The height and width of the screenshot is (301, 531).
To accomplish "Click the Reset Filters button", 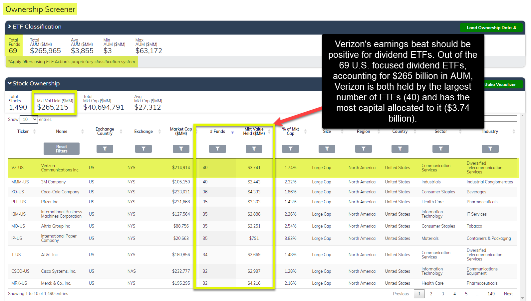I will tap(62, 149).
